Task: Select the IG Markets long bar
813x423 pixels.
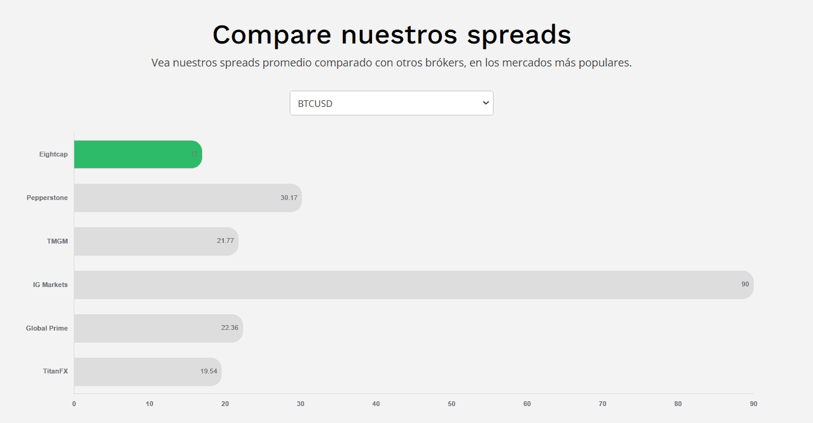Action: [x=411, y=285]
